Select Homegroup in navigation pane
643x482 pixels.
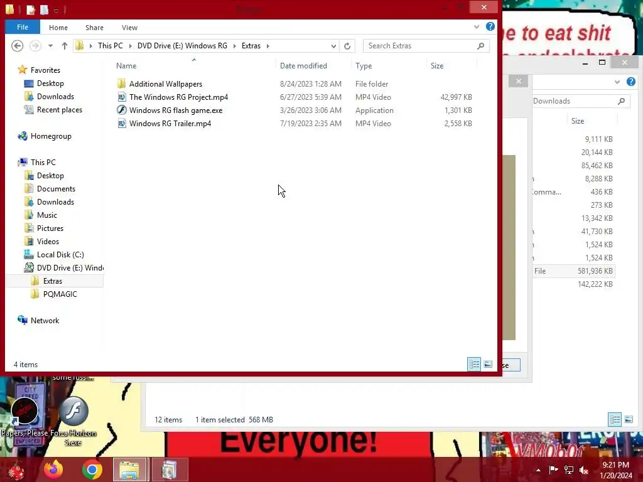click(x=51, y=136)
